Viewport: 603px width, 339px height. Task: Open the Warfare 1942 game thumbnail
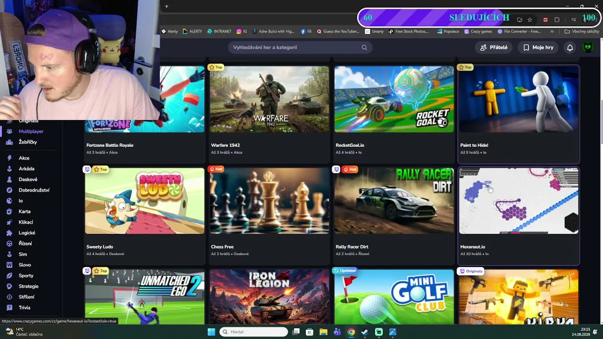(x=269, y=99)
